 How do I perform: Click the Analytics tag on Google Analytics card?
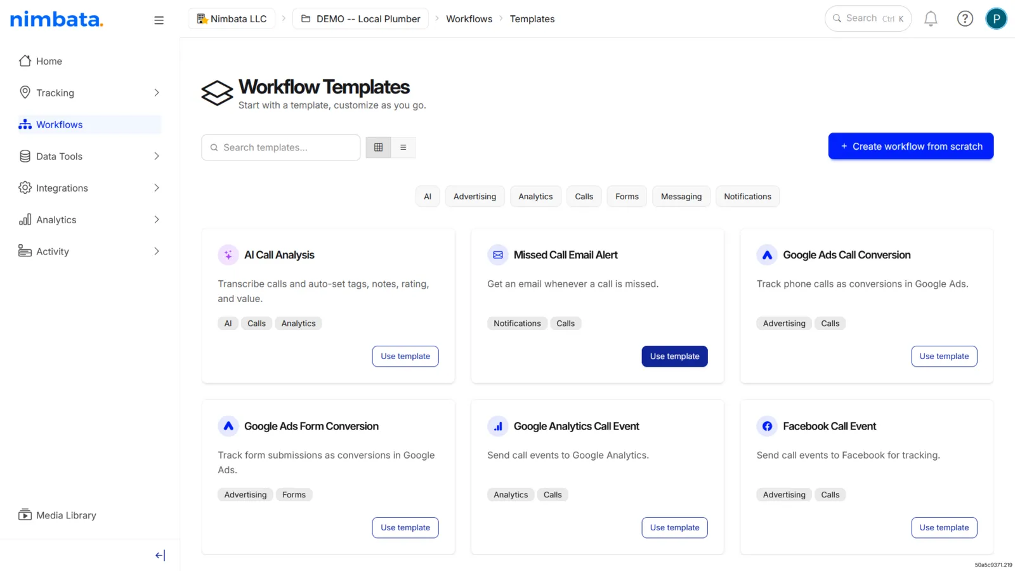coord(511,495)
